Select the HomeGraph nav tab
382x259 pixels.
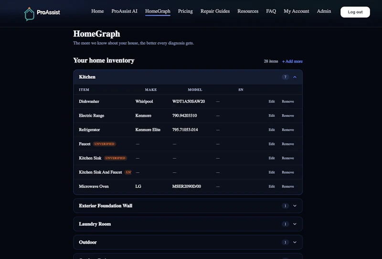point(158,11)
